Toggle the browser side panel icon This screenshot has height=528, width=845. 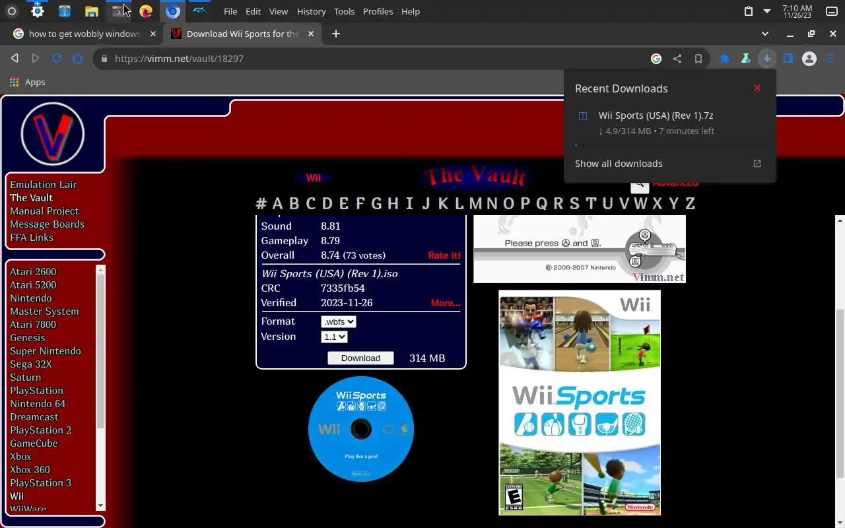(x=788, y=59)
